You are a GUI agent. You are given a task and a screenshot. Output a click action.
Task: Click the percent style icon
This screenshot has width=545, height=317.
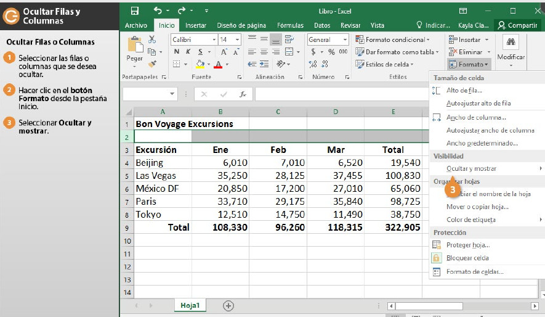pyautogui.click(x=331, y=52)
